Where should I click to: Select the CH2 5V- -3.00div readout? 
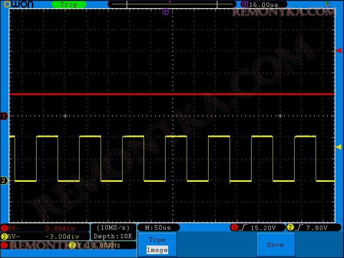[45, 236]
